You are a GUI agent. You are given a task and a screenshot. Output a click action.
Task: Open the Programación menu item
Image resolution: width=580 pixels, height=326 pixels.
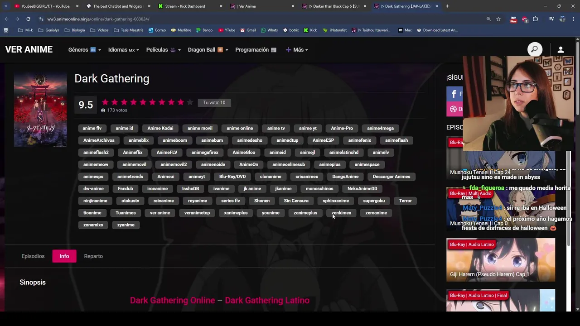tap(256, 50)
